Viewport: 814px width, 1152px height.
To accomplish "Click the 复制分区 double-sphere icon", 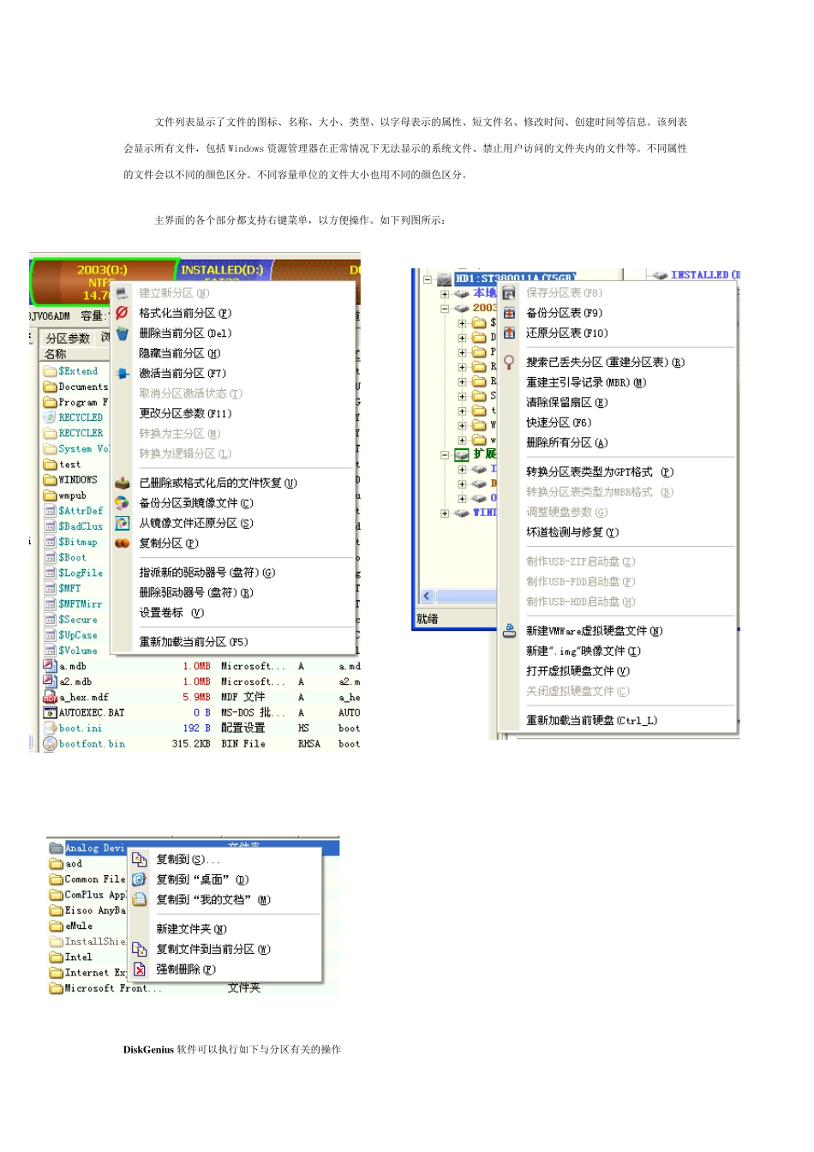I will pos(122,543).
